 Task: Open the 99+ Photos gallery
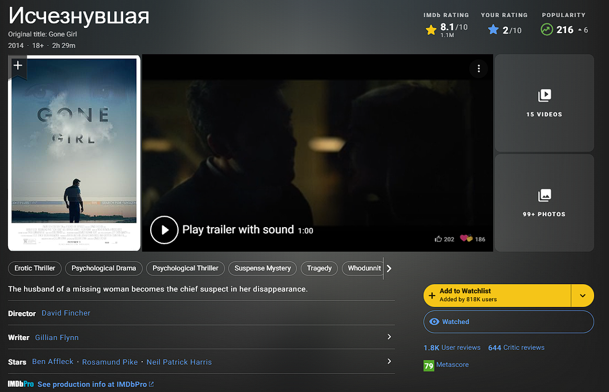(544, 203)
